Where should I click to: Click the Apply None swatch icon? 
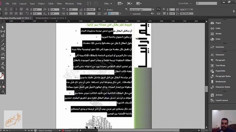3,87
